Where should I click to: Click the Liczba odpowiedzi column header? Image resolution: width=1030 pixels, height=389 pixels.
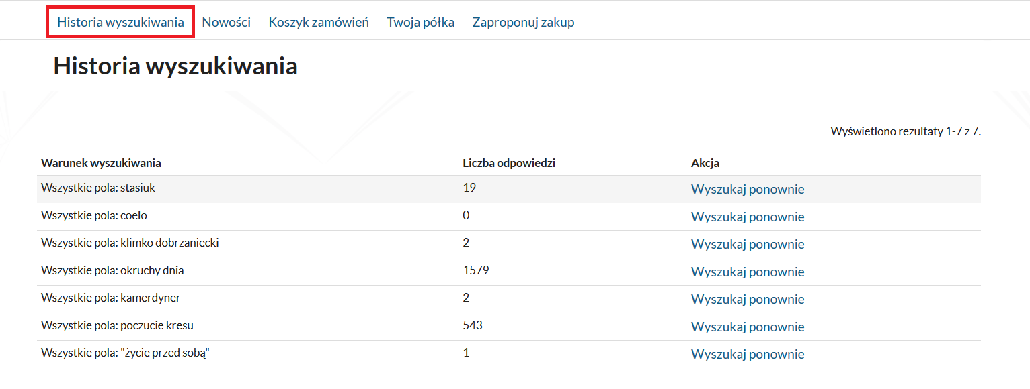(x=509, y=163)
